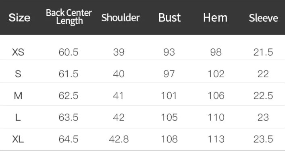
Task: Click the 22.5 sleeve measurement
Action: coord(263,96)
